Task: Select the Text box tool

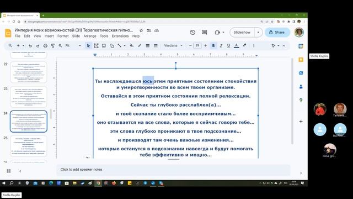Action: click(x=96, y=45)
